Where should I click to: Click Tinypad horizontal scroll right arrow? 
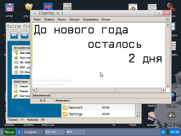click(x=163, y=90)
